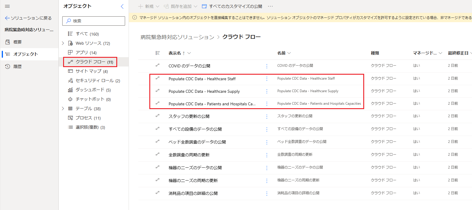
Task: Click the info icon in warning banner
Action: click(x=135, y=17)
